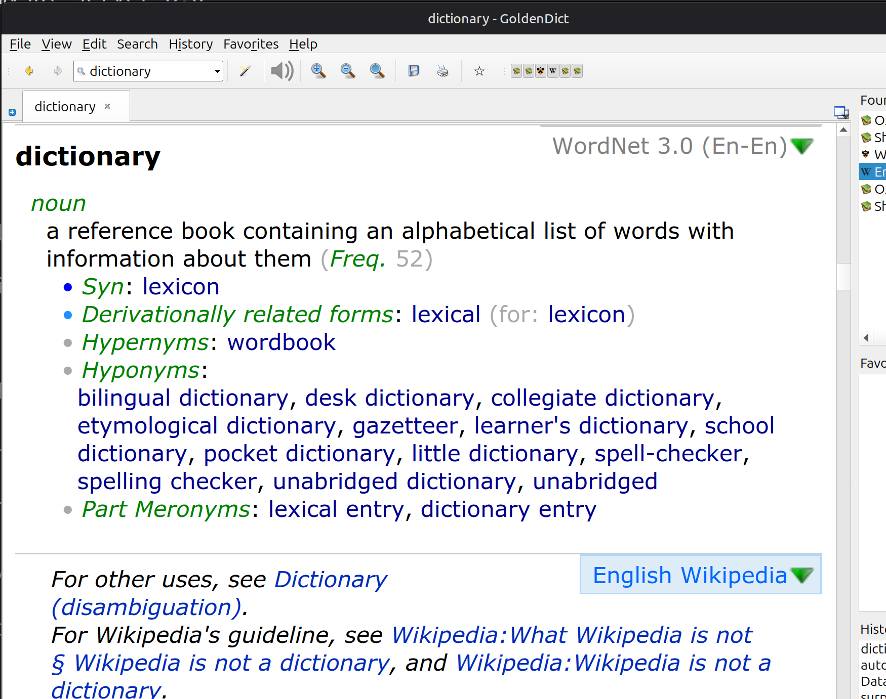The width and height of the screenshot is (886, 699).
Task: Go forward with the grey forward arrow
Action: 58,71
